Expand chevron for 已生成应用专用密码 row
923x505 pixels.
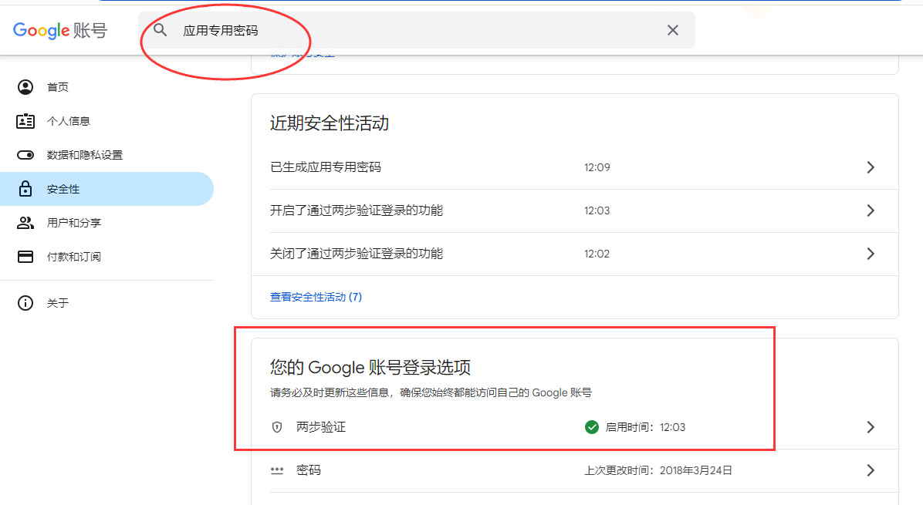871,167
